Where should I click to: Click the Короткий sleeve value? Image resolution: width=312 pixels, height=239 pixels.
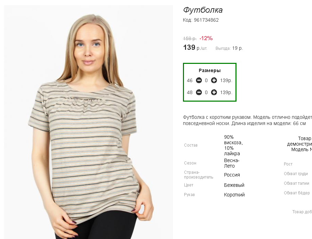pos(234,195)
